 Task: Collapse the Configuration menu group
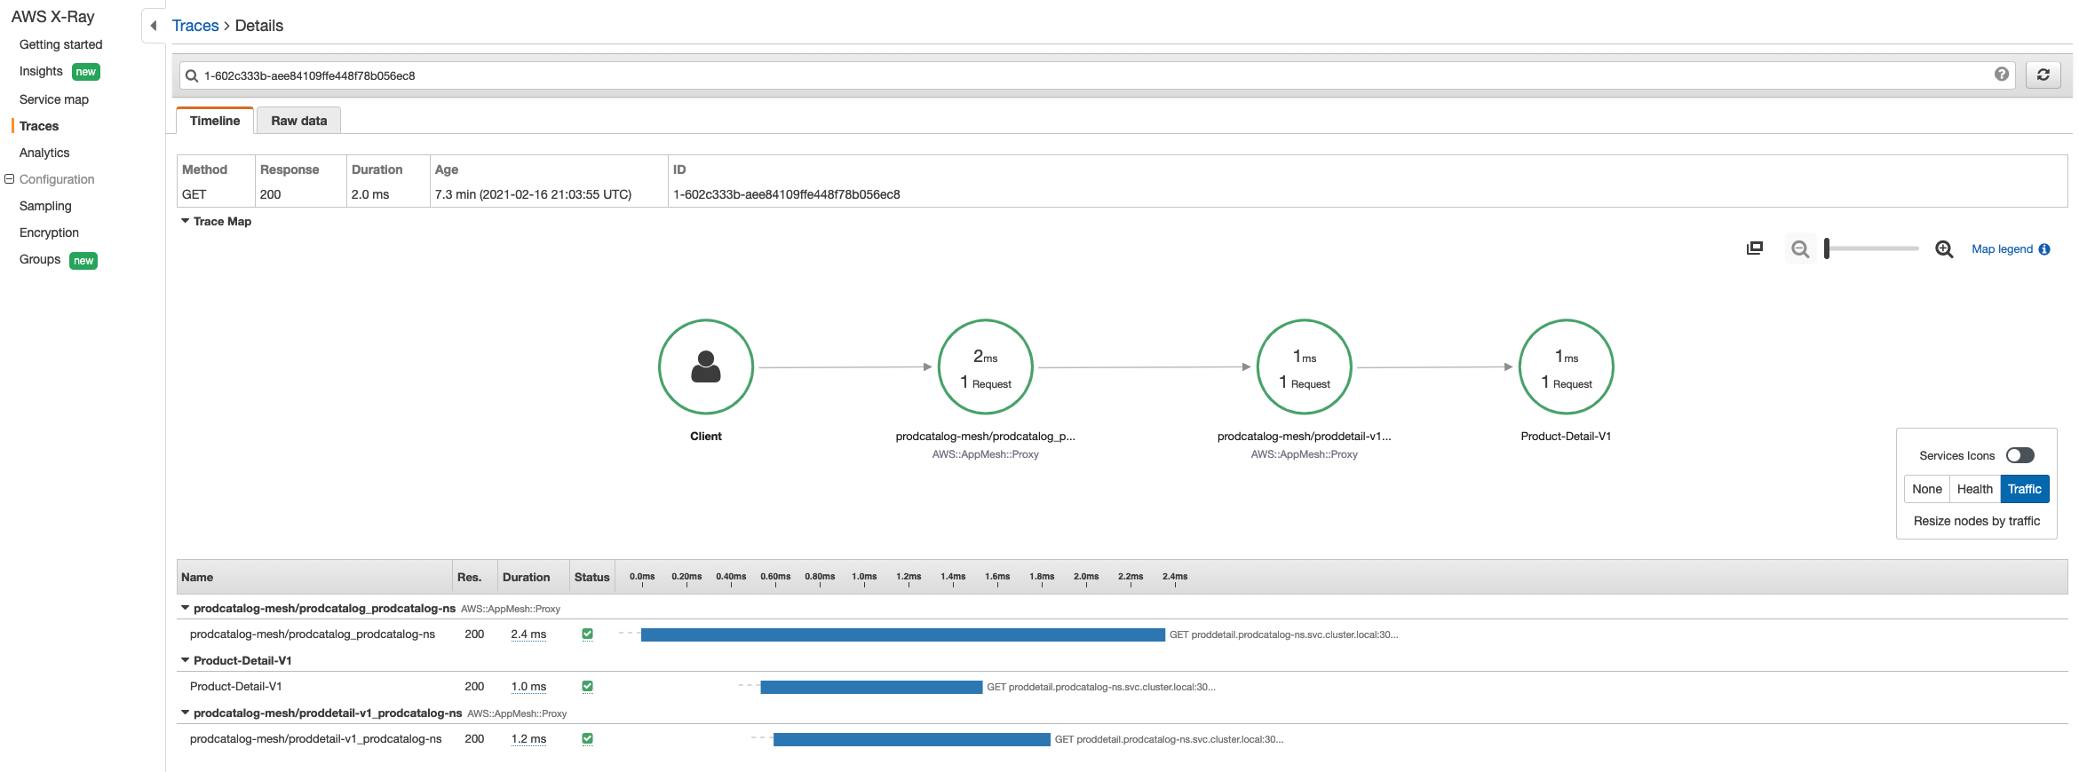(10, 179)
